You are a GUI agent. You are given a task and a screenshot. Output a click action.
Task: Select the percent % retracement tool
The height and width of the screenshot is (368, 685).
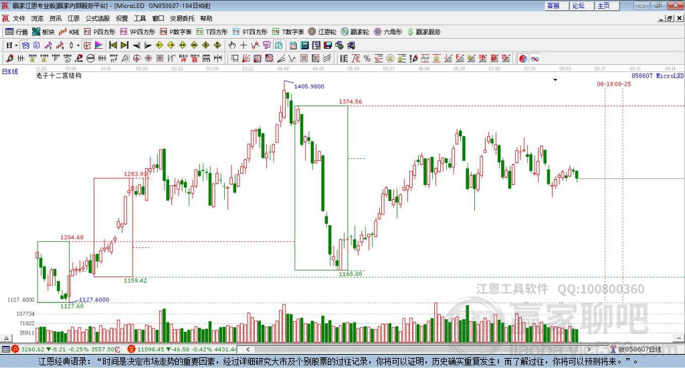click(x=367, y=58)
